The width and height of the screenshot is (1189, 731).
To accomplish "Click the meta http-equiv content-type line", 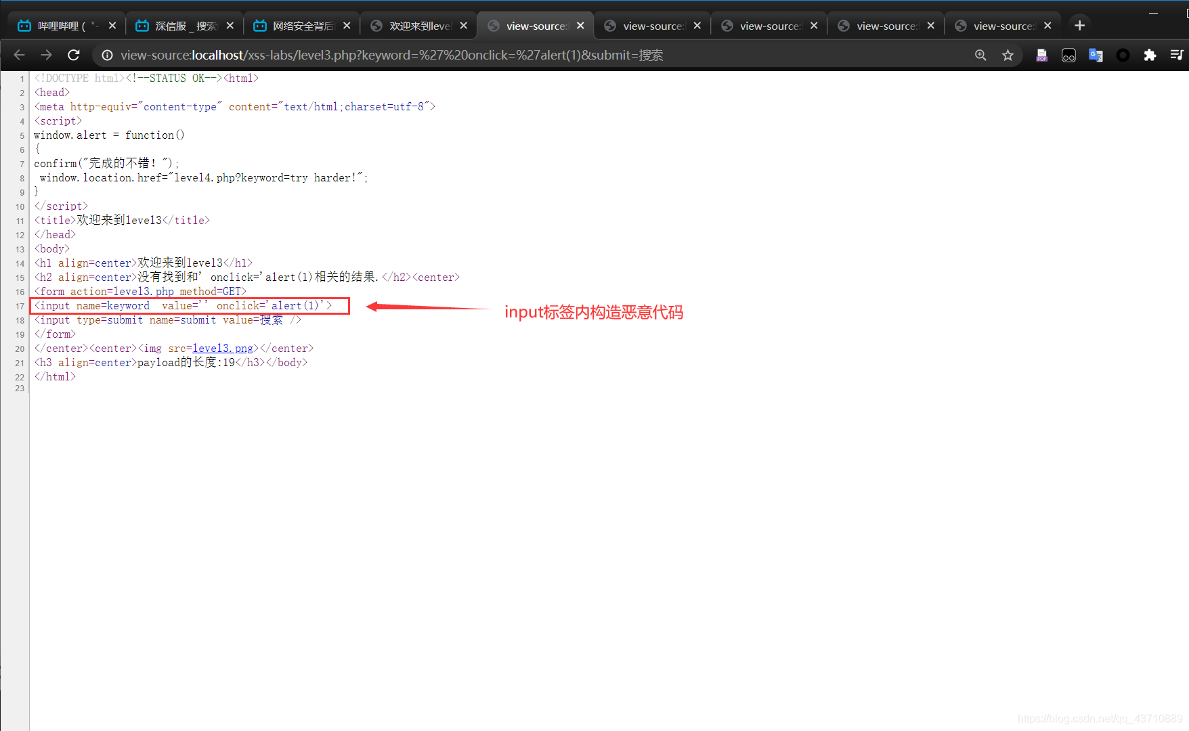I will (x=234, y=107).
